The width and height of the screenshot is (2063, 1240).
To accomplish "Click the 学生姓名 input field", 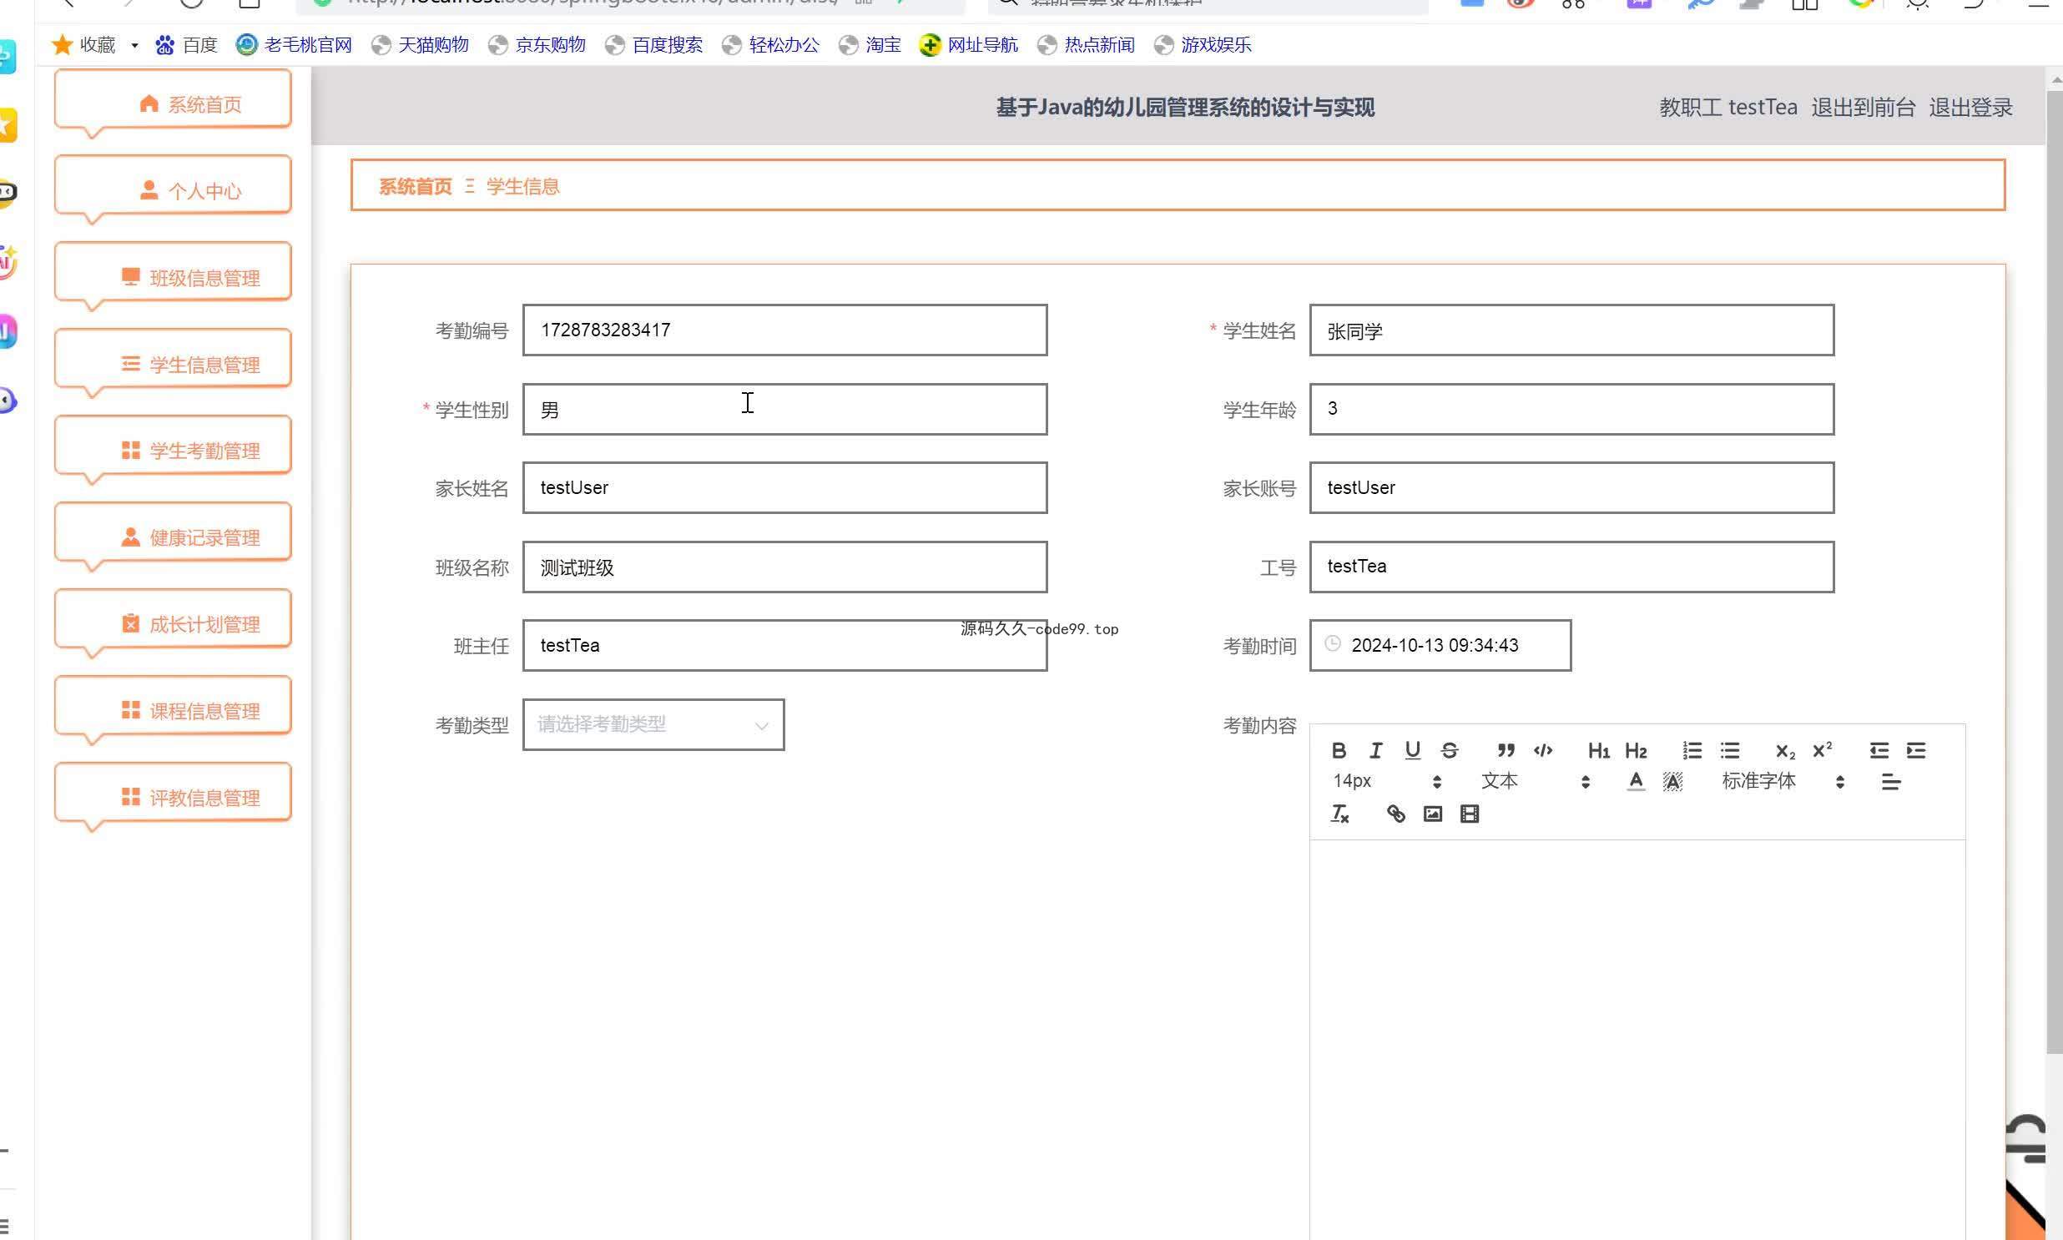I will [x=1571, y=330].
